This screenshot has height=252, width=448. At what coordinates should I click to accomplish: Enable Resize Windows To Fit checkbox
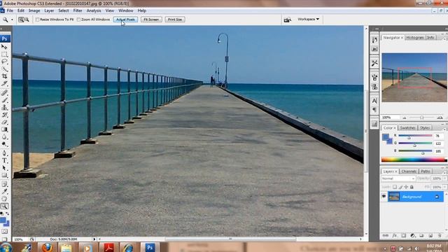pos(37,20)
